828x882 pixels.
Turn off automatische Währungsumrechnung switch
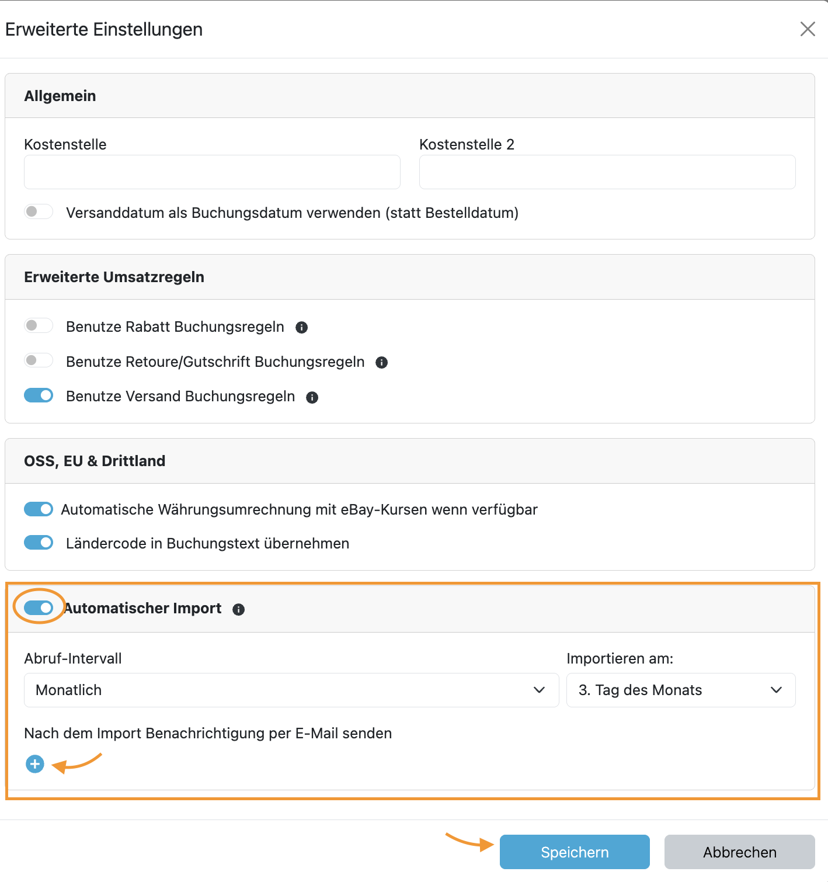pyautogui.click(x=39, y=509)
